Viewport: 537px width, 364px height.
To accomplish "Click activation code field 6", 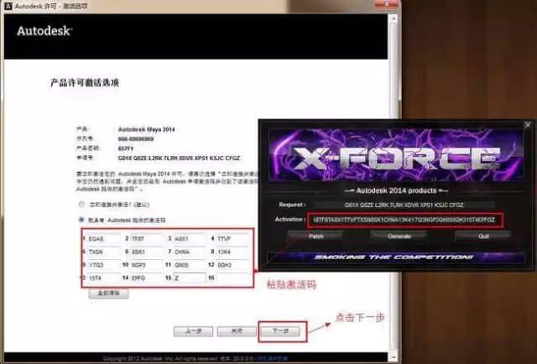I will click(146, 252).
